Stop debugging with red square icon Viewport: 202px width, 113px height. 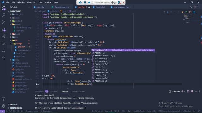pyautogui.click(x=190, y=12)
